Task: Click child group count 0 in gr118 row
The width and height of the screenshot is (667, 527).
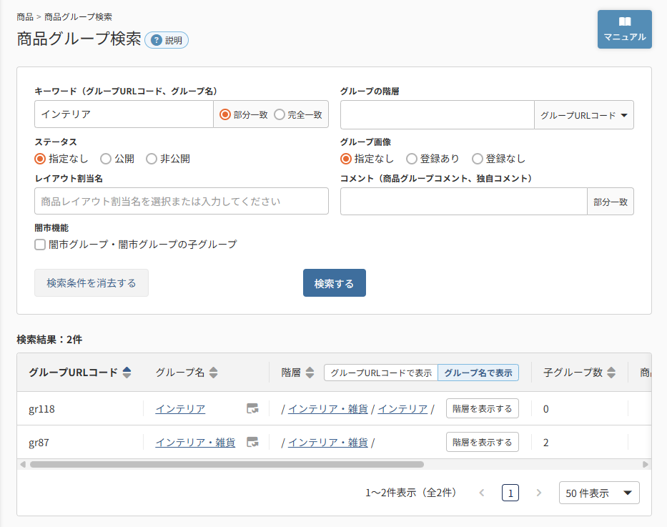Action: (x=545, y=409)
